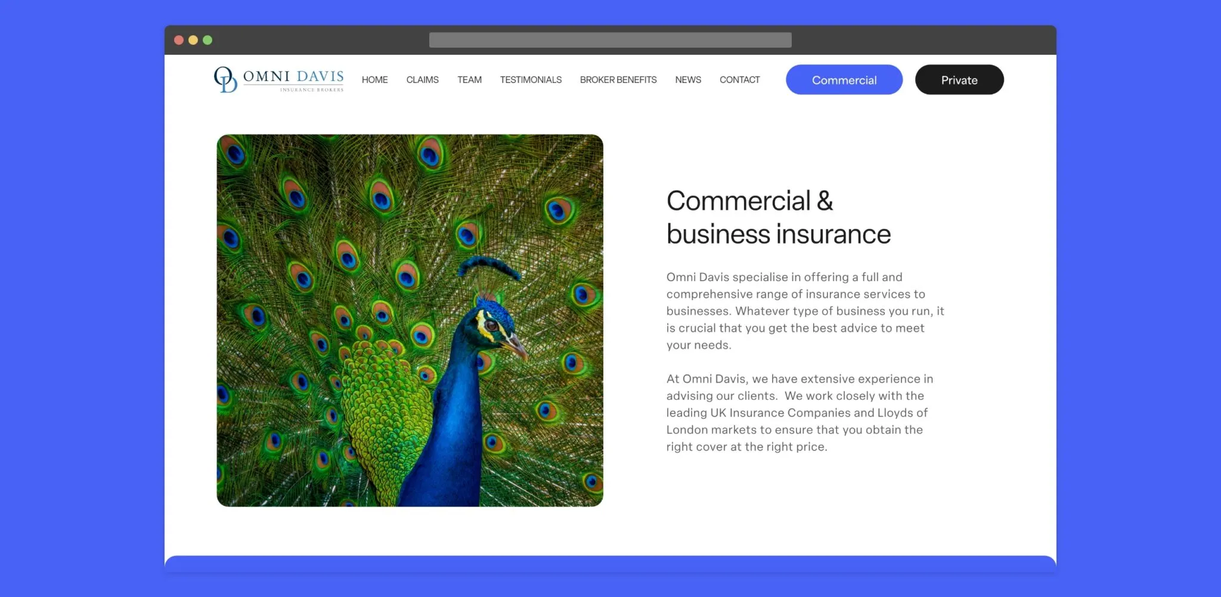Go to the CLAIMS page

[422, 80]
